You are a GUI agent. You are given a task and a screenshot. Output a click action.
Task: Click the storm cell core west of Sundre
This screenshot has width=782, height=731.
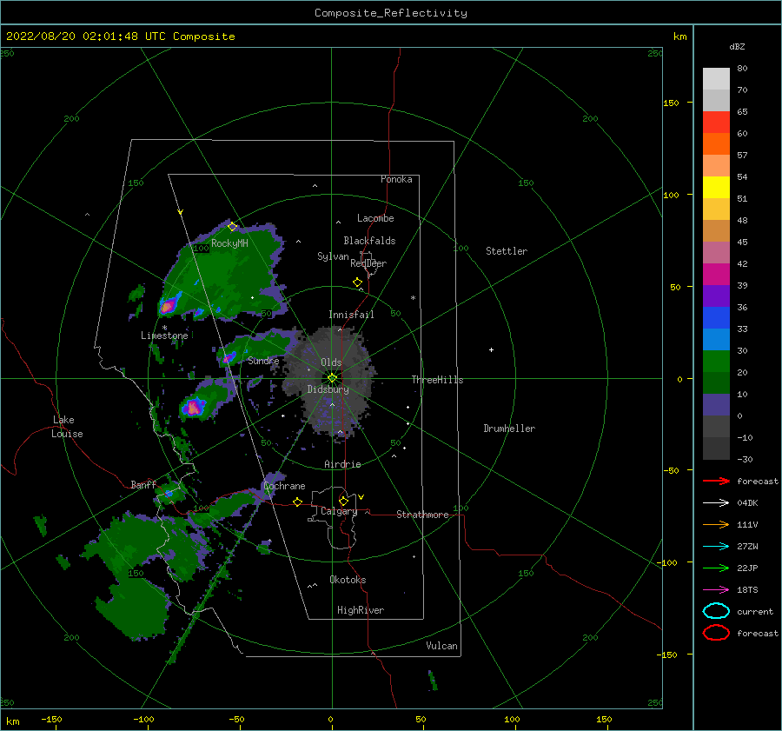click(x=229, y=358)
